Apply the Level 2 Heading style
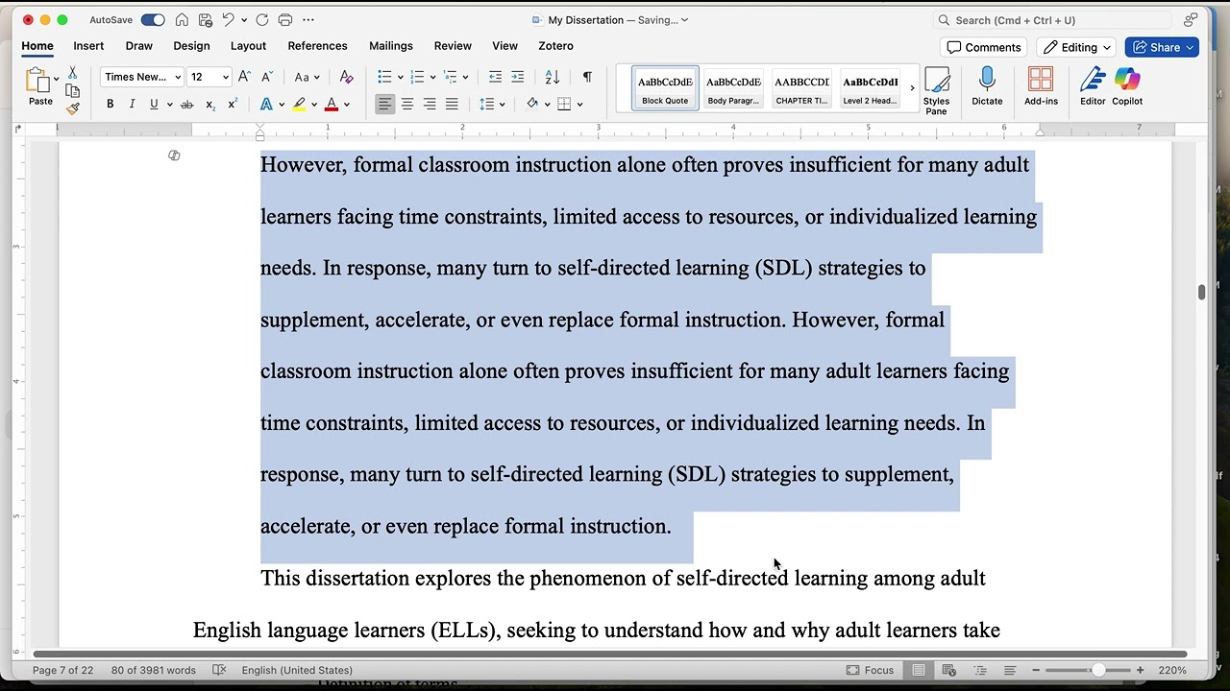Image resolution: width=1230 pixels, height=691 pixels. pyautogui.click(x=870, y=88)
